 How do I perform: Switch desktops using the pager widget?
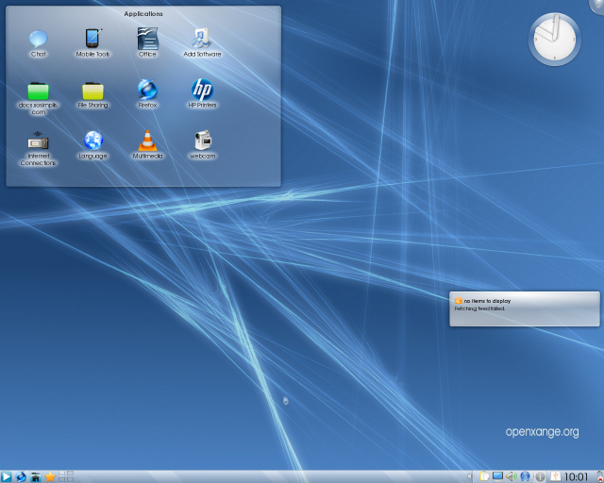coord(67,476)
